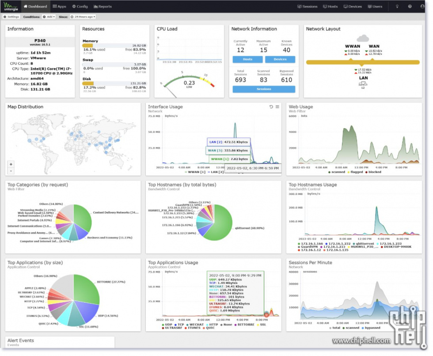Viewport: 433px width, 356px height.
Task: Click the SSL (11.68%) pie label
Action: [x=88, y=327]
